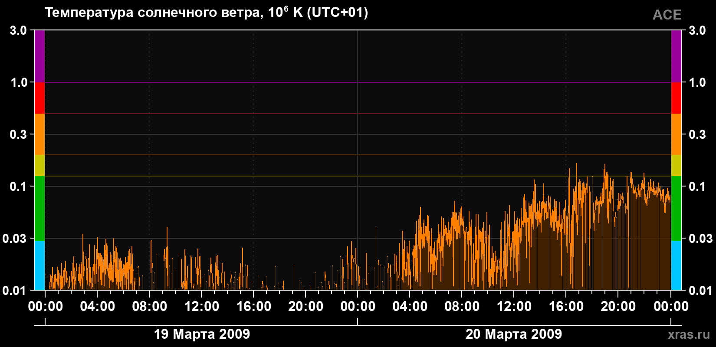Click the green segment of the left color scale
716x347 pixels.
pyautogui.click(x=39, y=208)
